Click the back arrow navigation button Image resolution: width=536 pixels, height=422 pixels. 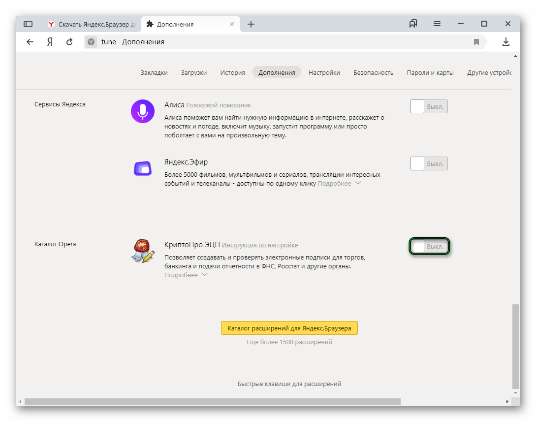[x=30, y=42]
